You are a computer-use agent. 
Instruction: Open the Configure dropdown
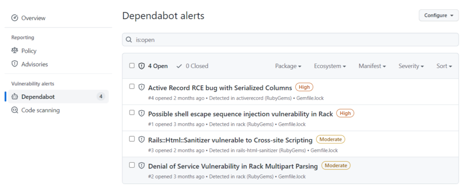coord(439,15)
